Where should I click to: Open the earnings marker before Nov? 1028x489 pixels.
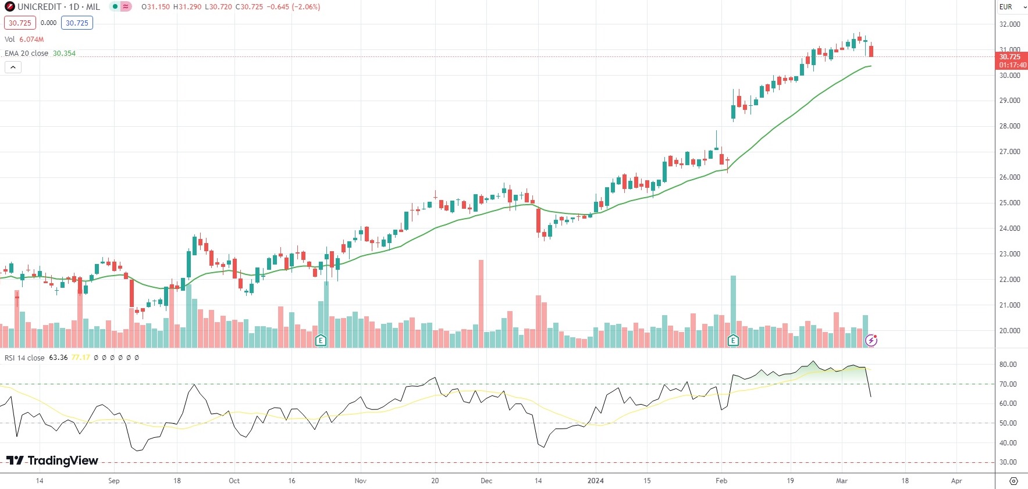tap(321, 341)
